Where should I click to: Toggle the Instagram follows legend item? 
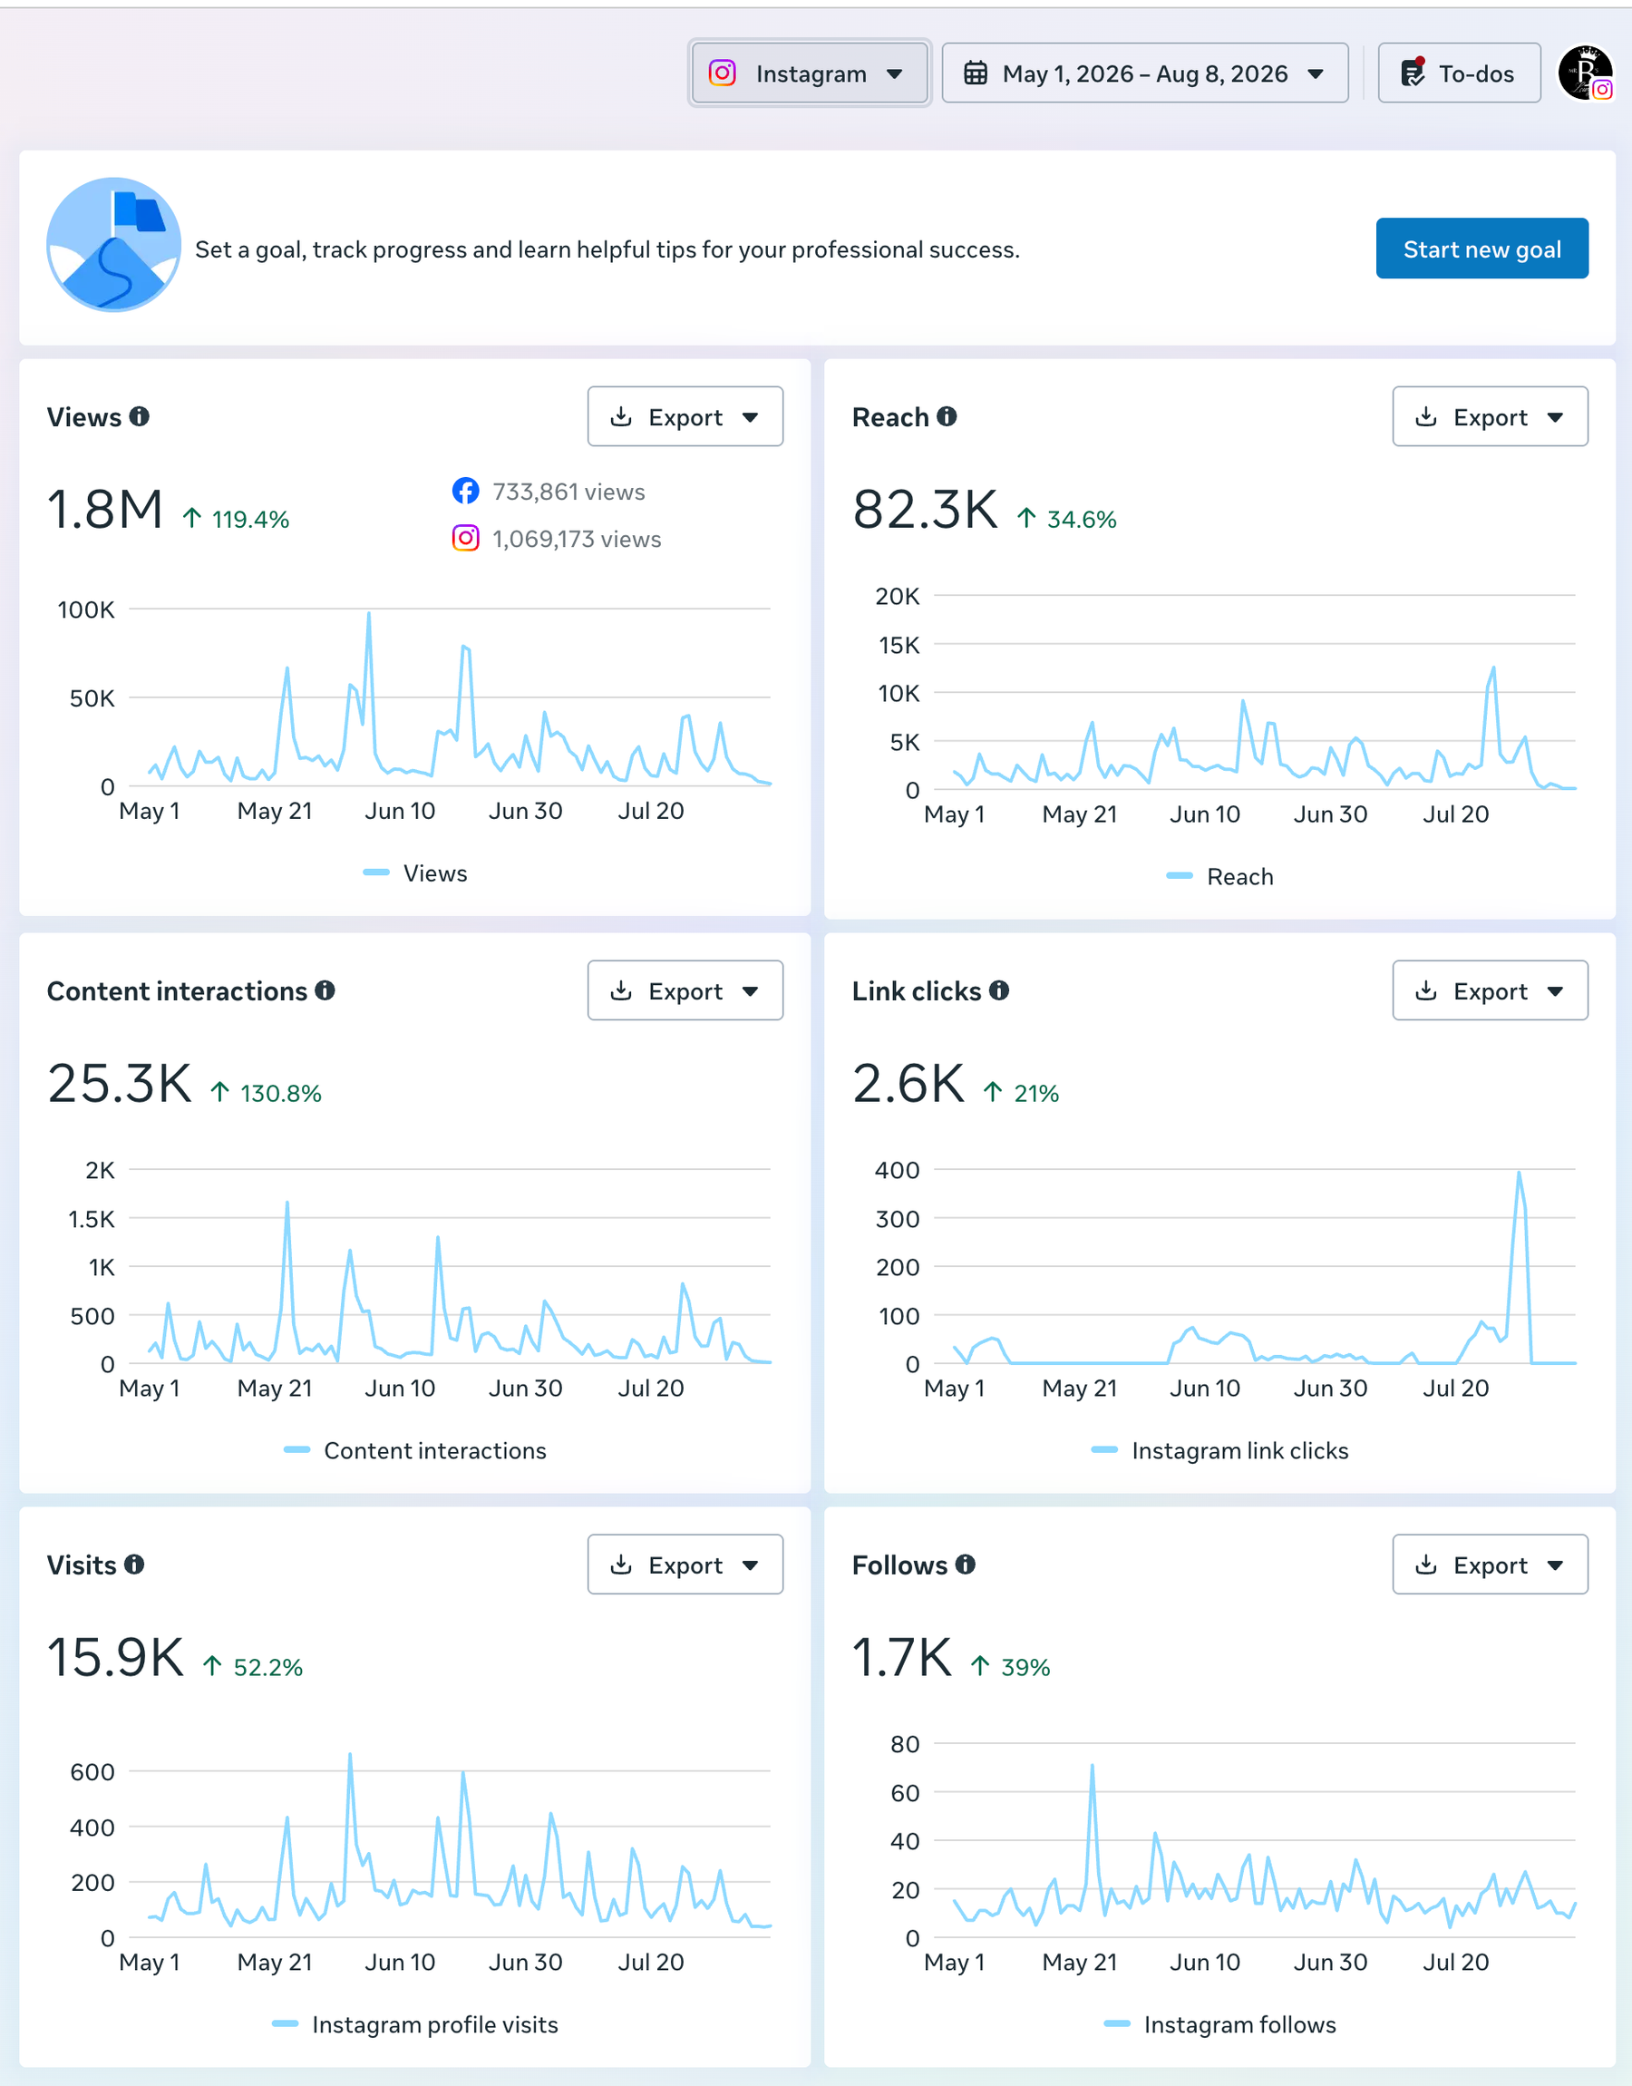1219,2024
